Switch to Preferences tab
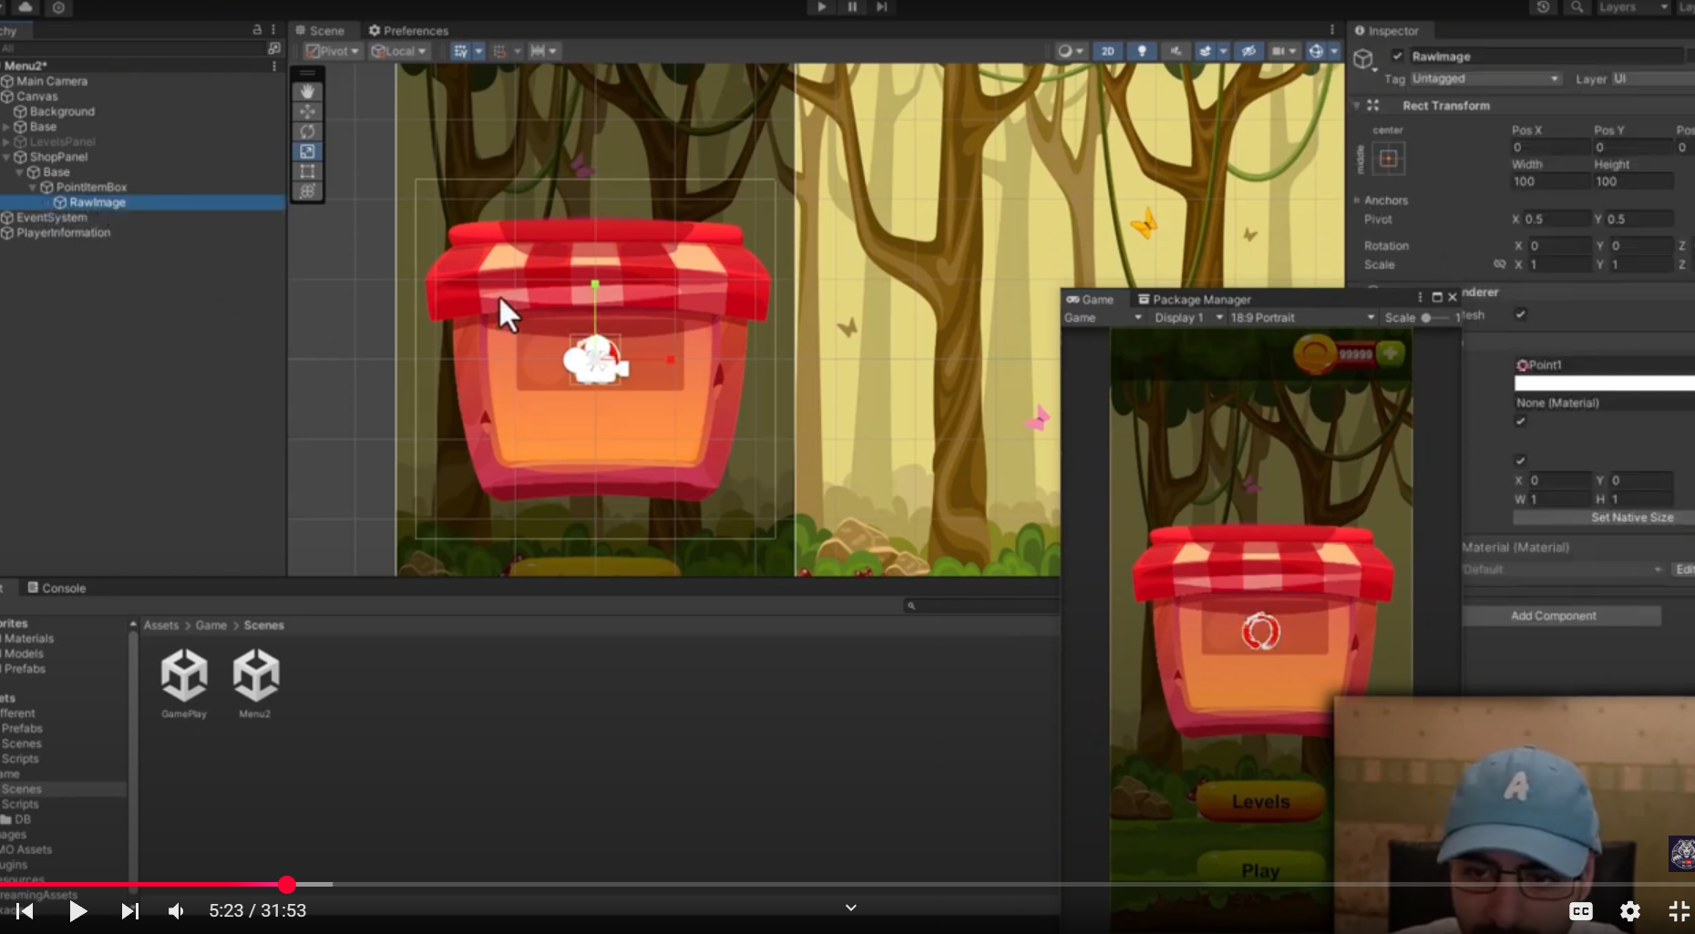 (x=408, y=31)
